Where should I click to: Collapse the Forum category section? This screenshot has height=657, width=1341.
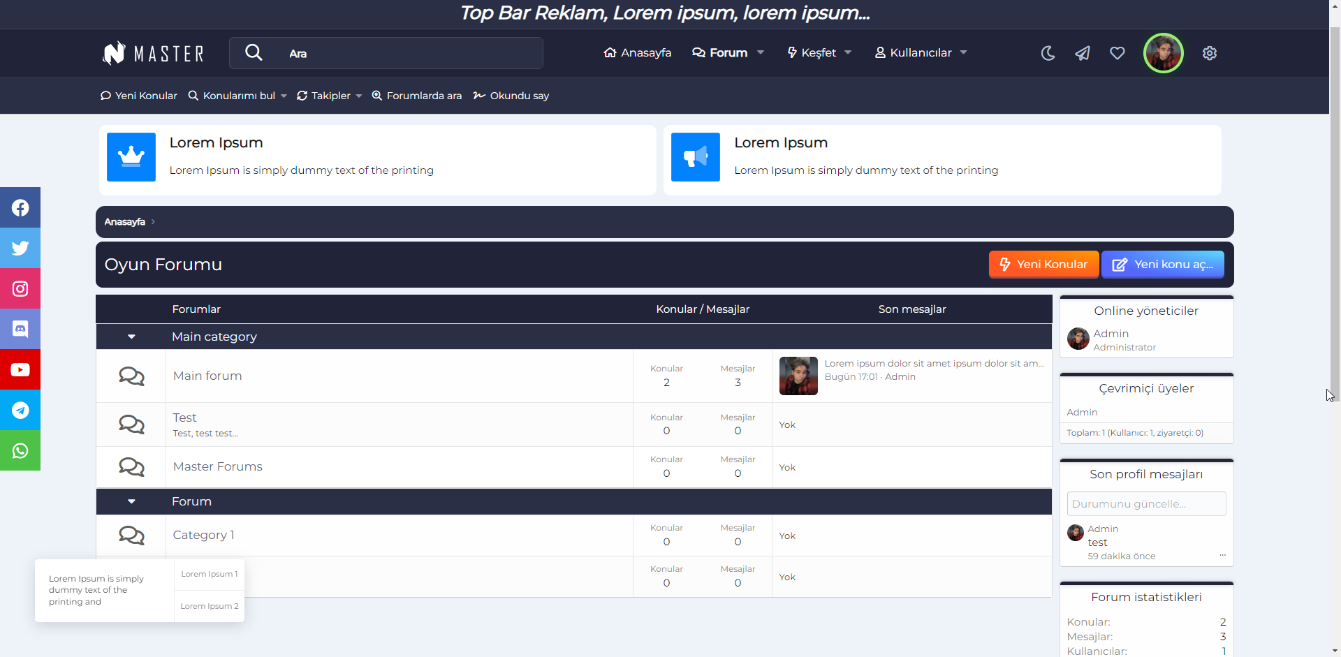tap(131, 501)
